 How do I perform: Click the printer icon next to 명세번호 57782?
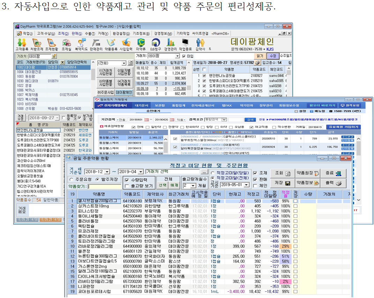tap(257, 63)
